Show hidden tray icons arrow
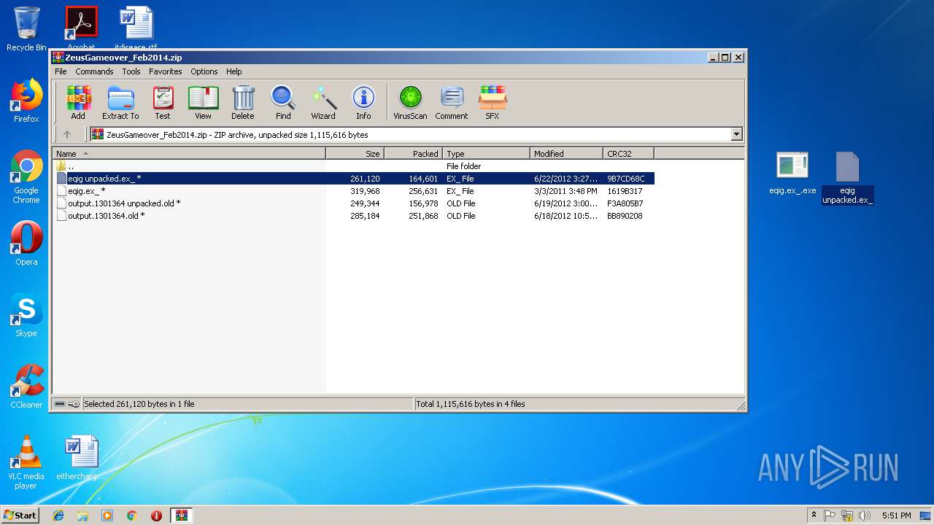The width and height of the screenshot is (934, 525). point(814,516)
